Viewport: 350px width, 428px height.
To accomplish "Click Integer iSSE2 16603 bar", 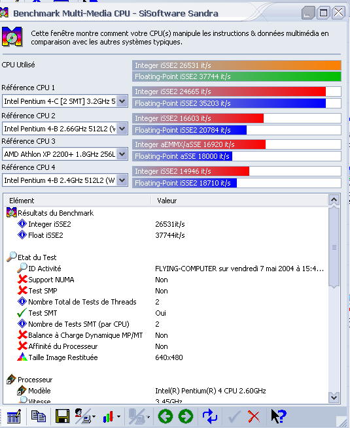I will point(198,118).
